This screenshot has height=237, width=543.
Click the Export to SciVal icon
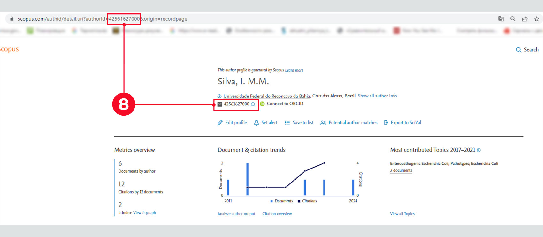[386, 123]
